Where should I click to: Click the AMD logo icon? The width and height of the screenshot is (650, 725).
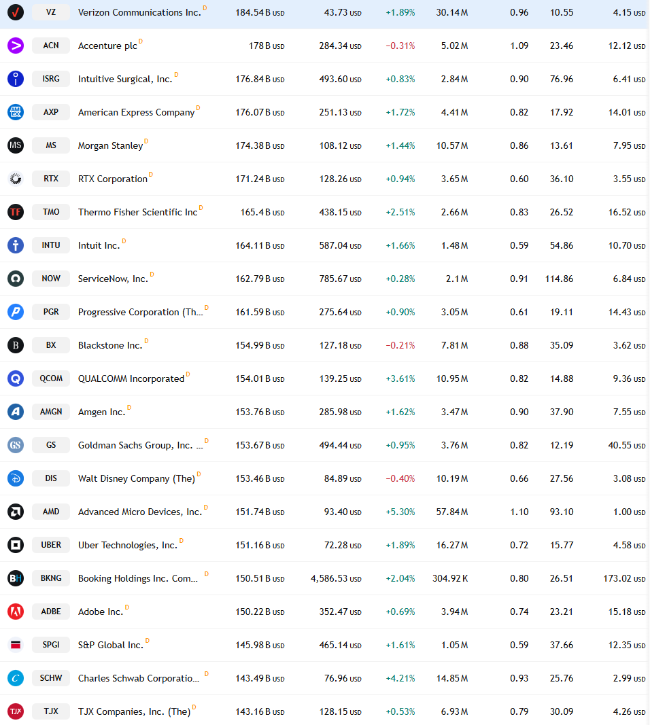(15, 512)
